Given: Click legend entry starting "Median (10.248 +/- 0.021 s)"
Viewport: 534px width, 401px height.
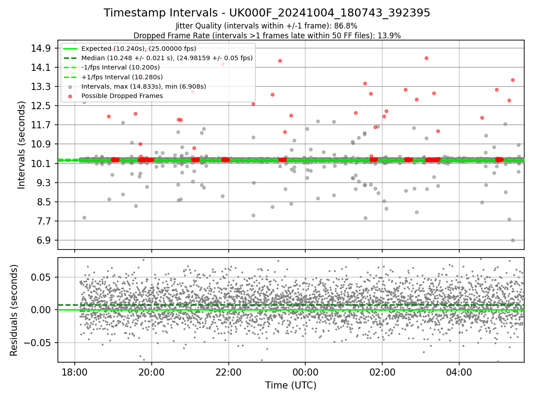Looking at the screenshot, I should coord(167,58).
